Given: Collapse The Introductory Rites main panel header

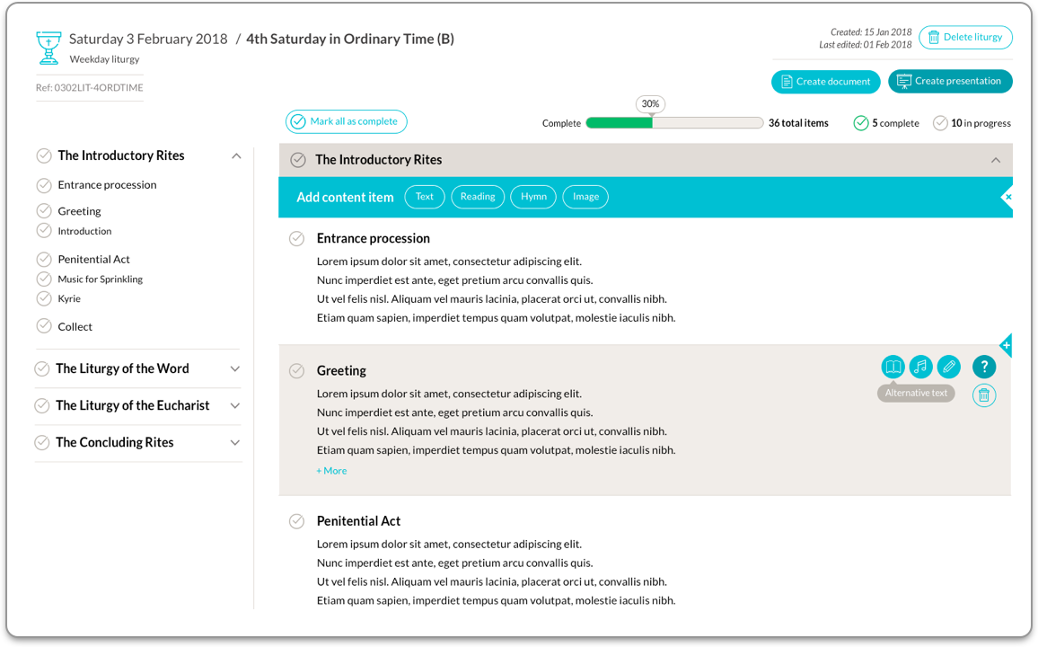Looking at the screenshot, I should coord(995,160).
